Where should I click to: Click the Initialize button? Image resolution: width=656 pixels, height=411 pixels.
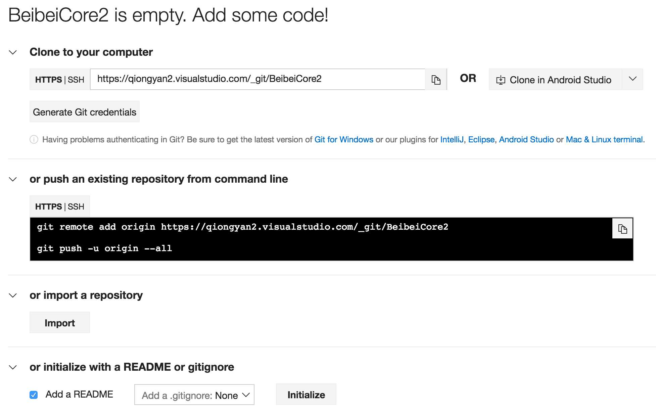[306, 395]
